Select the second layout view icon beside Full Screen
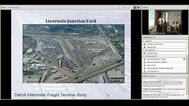Viewport: 189px width, 106px height. coord(138,8)
